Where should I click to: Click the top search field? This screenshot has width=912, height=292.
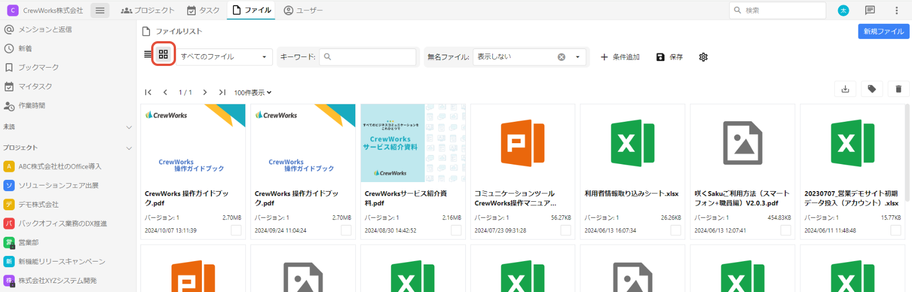(x=777, y=10)
